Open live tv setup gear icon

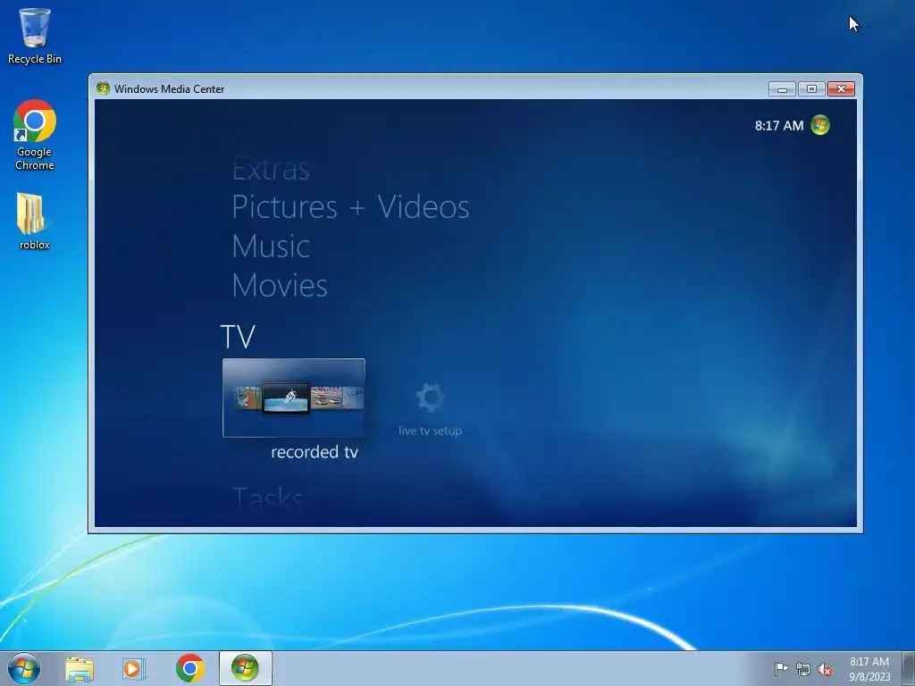(x=430, y=397)
